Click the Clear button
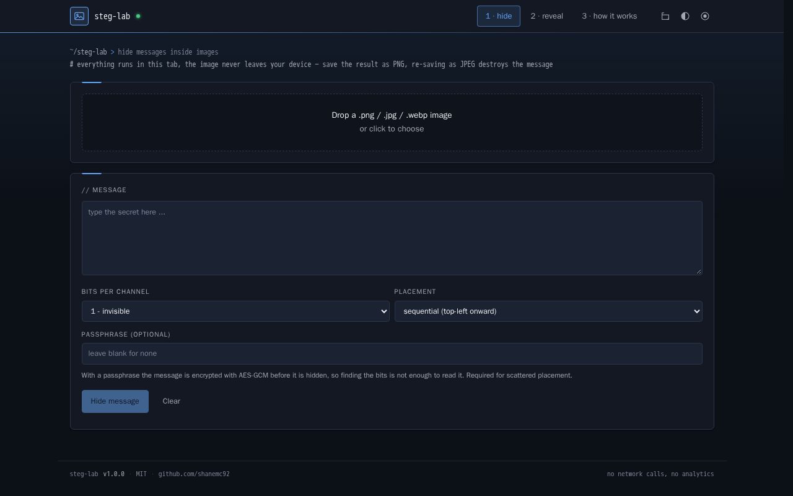The image size is (793, 496). (x=172, y=401)
